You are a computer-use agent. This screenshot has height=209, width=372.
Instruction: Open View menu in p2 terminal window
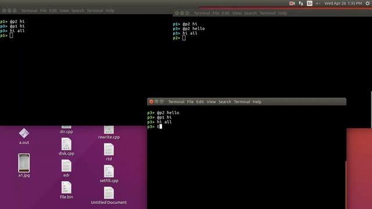click(x=237, y=13)
